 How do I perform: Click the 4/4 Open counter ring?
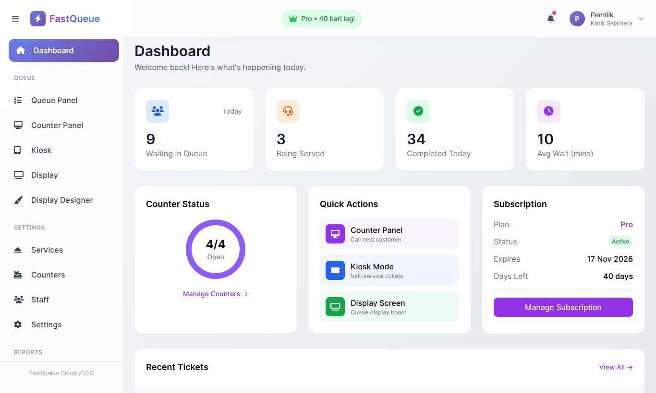pos(216,249)
